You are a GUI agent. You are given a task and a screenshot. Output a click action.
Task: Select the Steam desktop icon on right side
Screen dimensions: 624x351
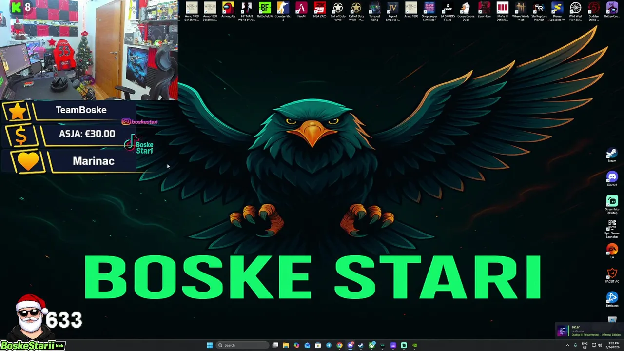click(x=612, y=156)
